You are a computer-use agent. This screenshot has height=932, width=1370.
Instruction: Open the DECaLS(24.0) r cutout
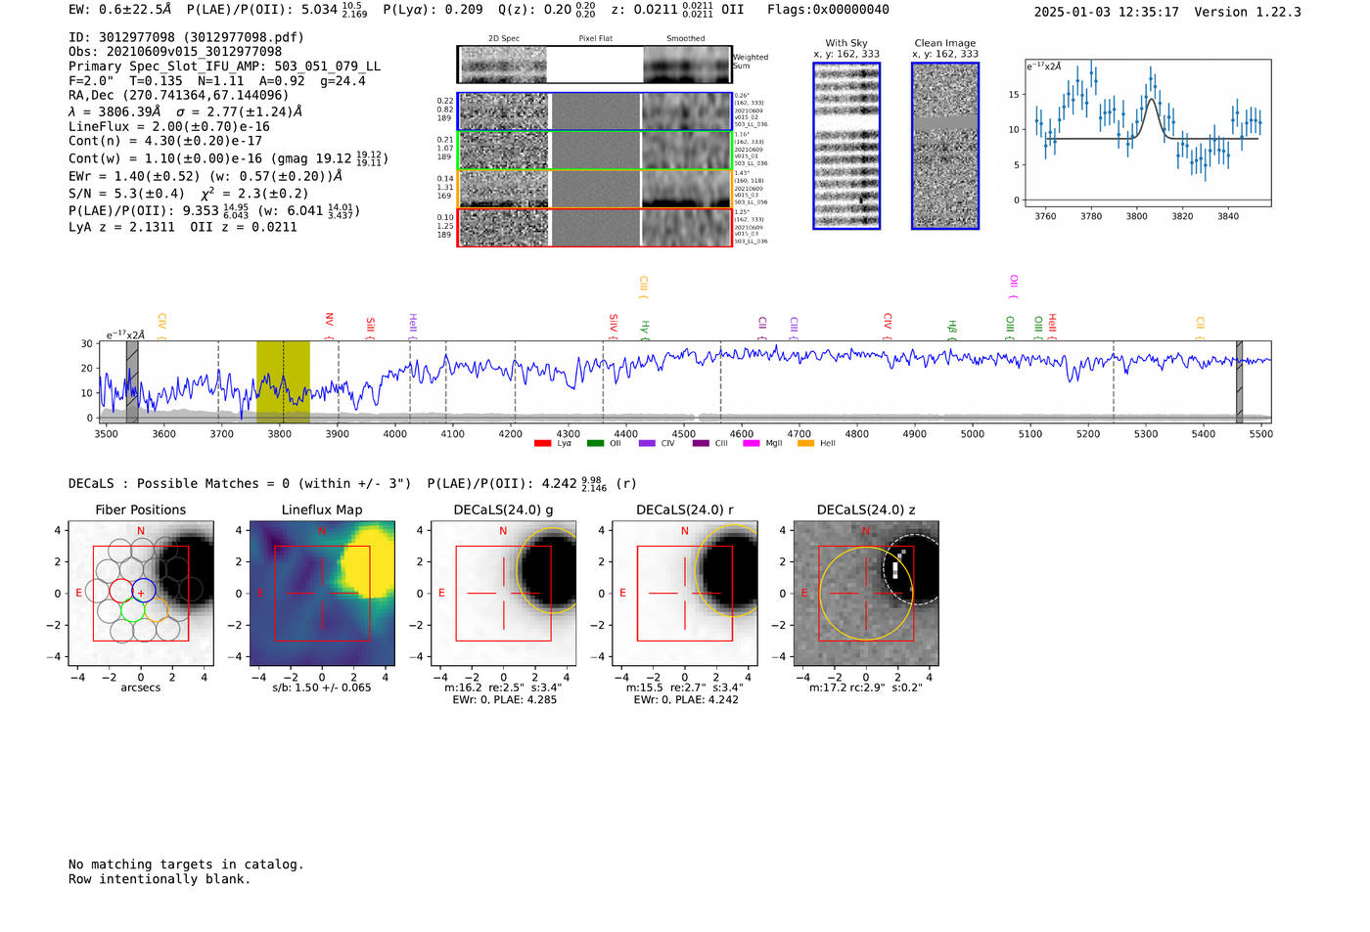[x=685, y=594]
